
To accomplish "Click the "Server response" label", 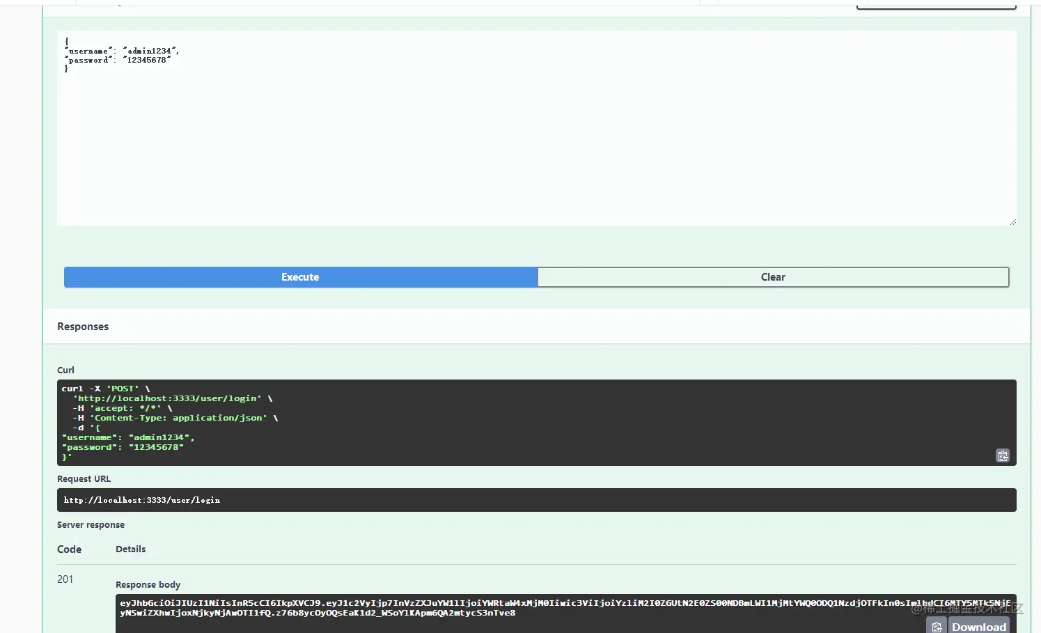I will 91,524.
